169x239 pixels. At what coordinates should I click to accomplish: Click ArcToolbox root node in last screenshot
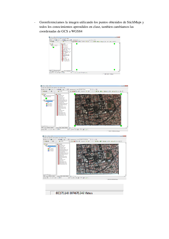click(x=60, y=144)
